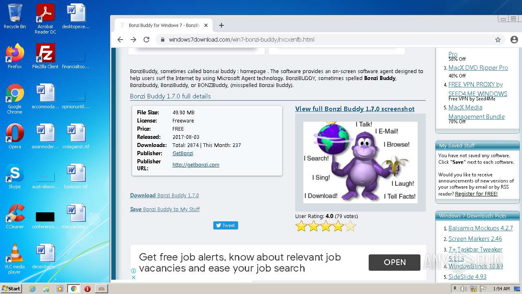Close the job alerts ad
Screen dimensions: 522x294
pos(133,277)
